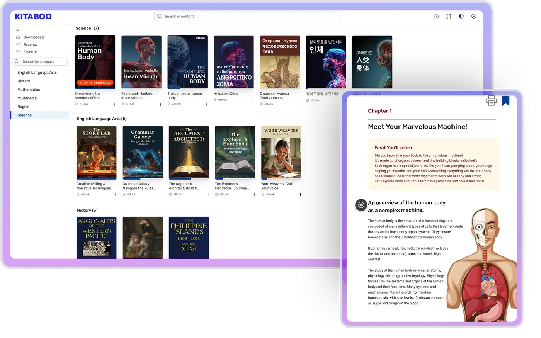
Task: Open options menu for Keşfetmek Harikalar book
Action: coord(160,104)
